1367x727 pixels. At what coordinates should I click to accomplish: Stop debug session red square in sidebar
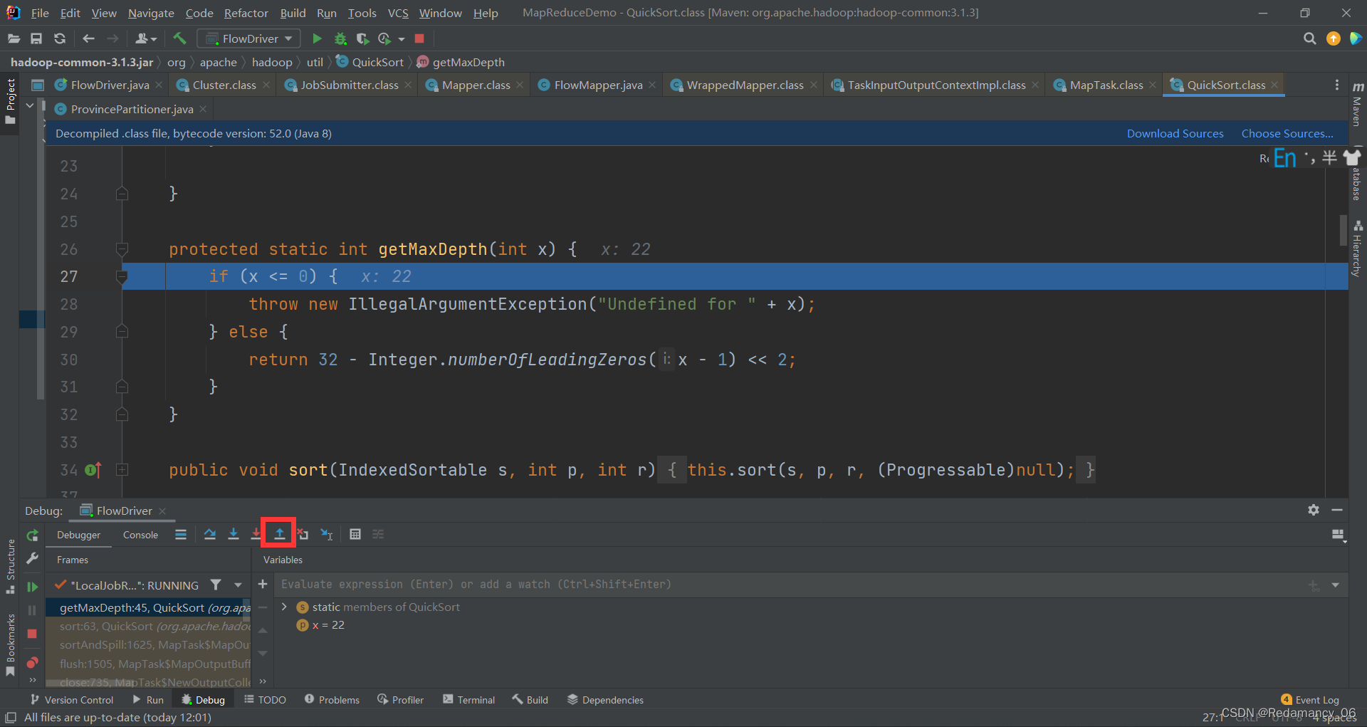32,634
